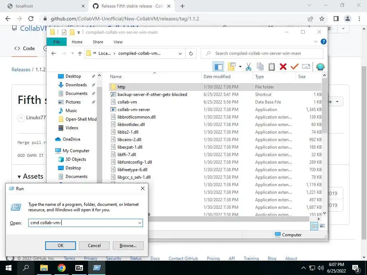Screen dimensions: 367x275
Task: Click the Cut scissors icon
Action: [x=249, y=67]
